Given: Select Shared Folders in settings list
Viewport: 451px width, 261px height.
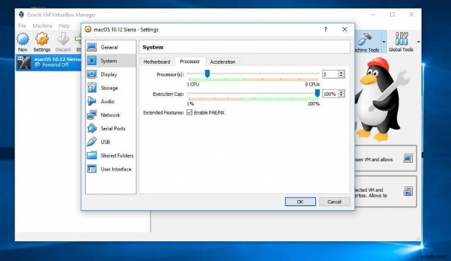Looking at the screenshot, I should [x=110, y=156].
